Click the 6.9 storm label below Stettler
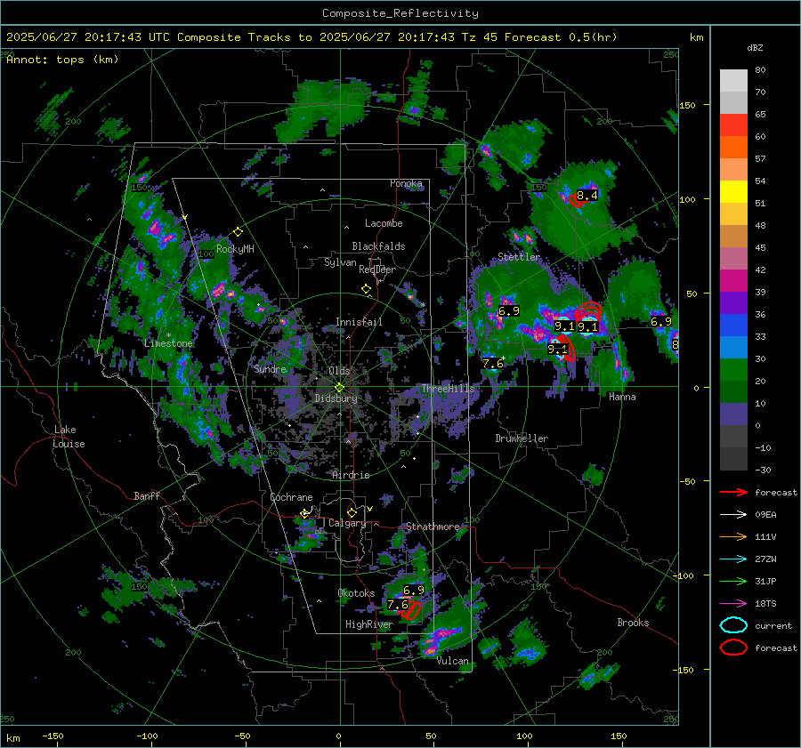Image resolution: width=801 pixels, height=748 pixels. pos(509,311)
